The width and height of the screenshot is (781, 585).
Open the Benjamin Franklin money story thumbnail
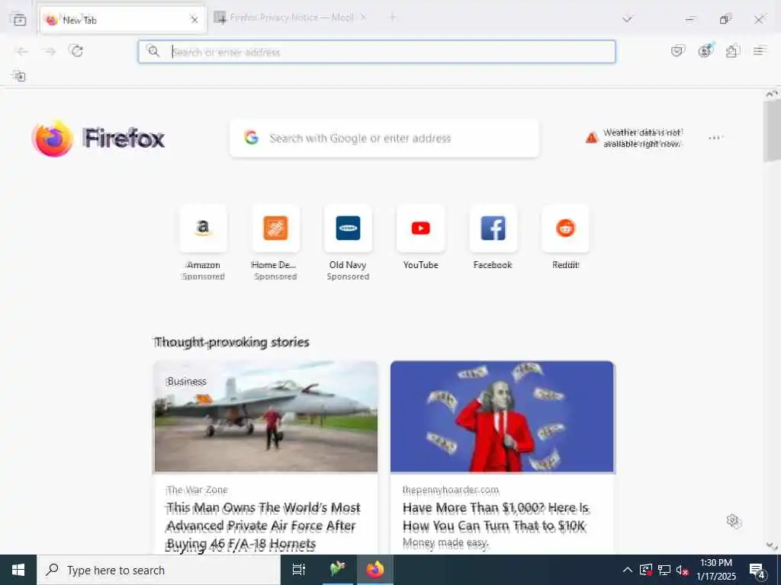502,417
